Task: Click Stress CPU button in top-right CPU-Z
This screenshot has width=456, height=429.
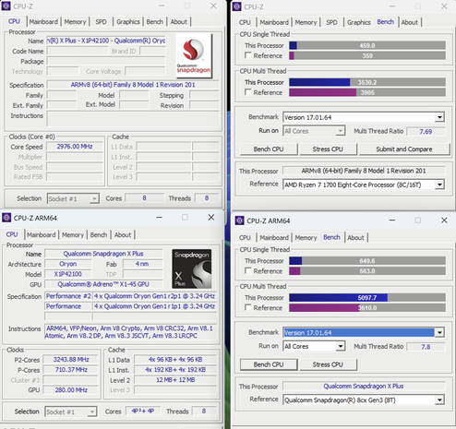Action: click(x=328, y=149)
